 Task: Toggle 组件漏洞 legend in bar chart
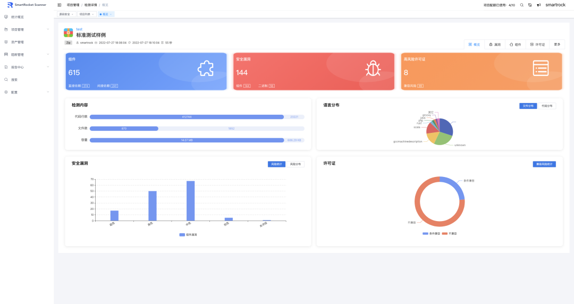(x=186, y=234)
